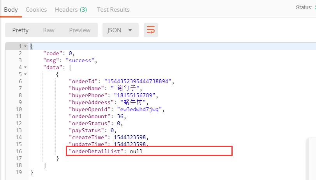Click the null value of orderDetailList

(x=136, y=152)
